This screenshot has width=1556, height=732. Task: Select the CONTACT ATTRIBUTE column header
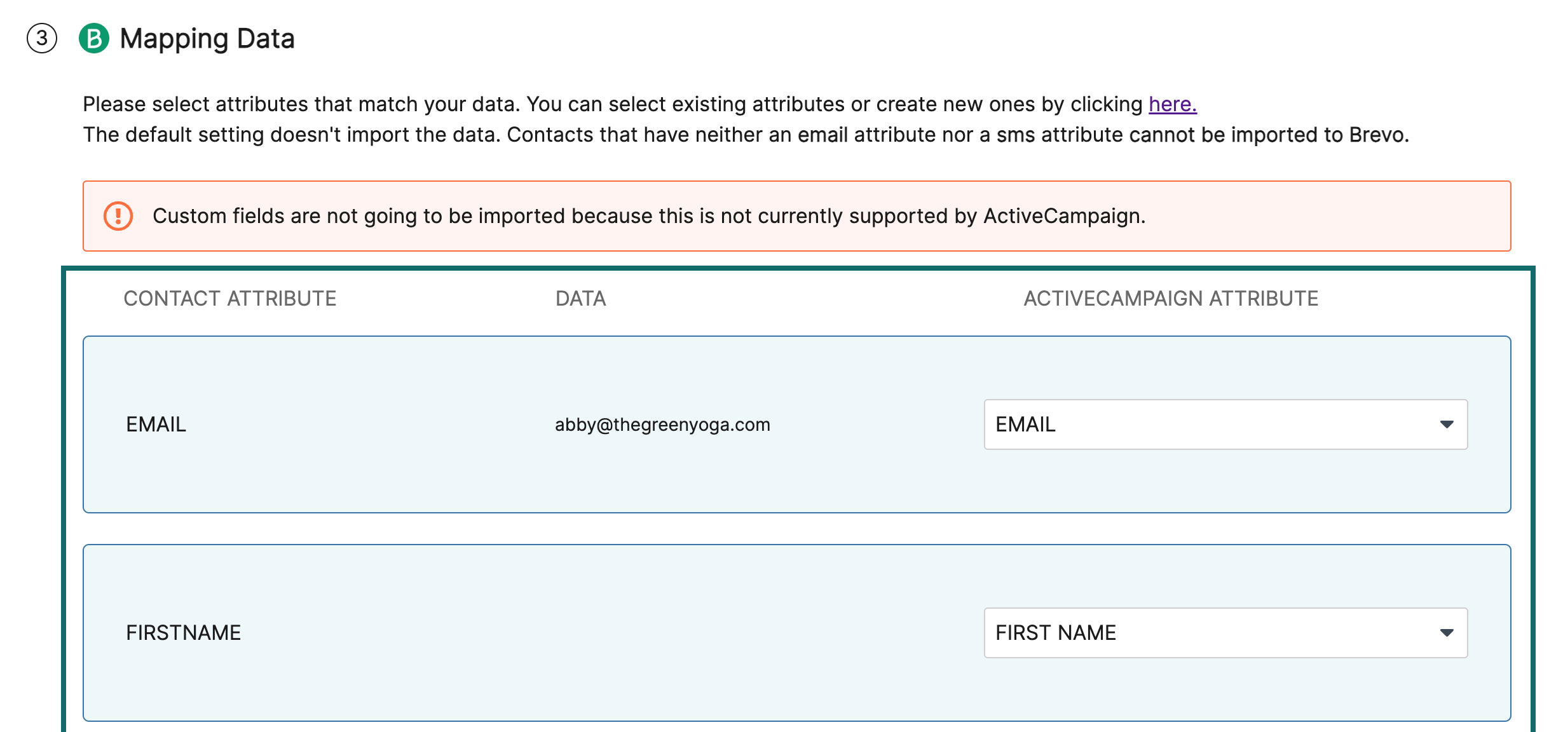click(x=229, y=299)
